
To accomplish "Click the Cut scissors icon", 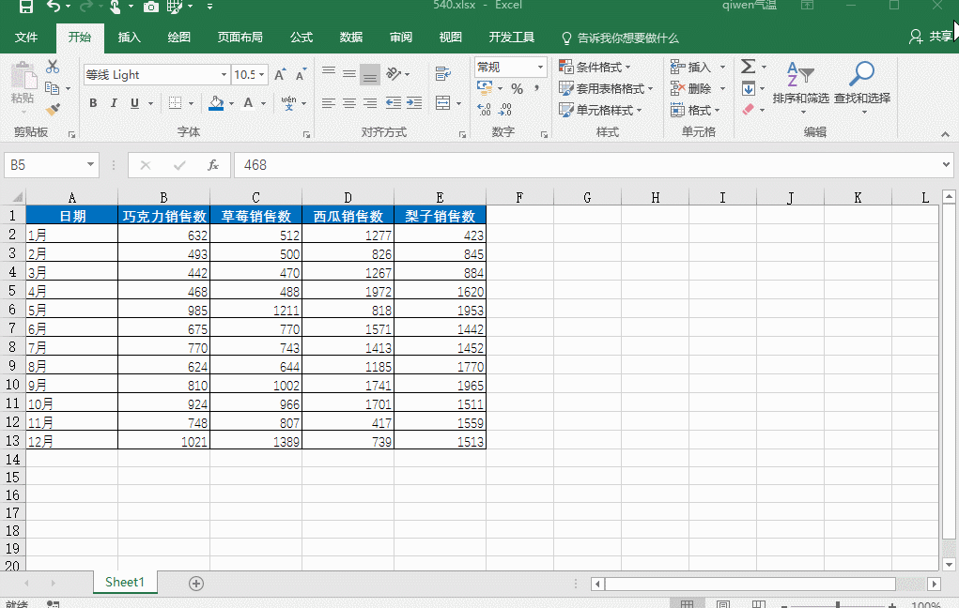I will click(x=53, y=67).
